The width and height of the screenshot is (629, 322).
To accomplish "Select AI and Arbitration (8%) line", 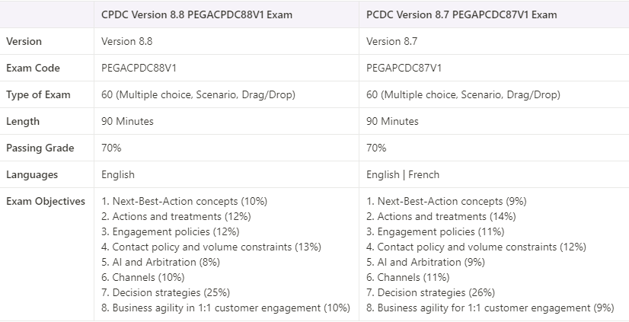I will [161, 263].
